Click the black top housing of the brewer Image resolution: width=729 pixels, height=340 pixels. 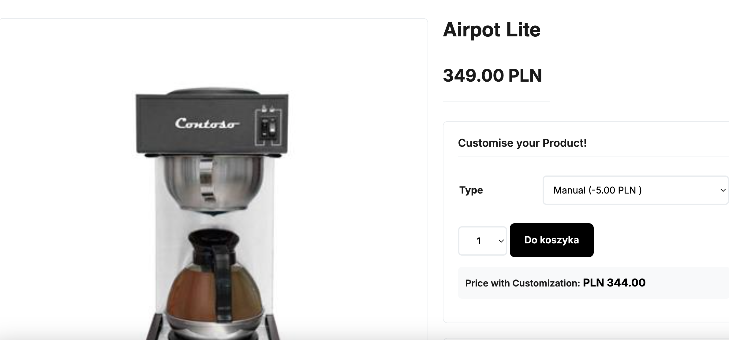[212, 122]
